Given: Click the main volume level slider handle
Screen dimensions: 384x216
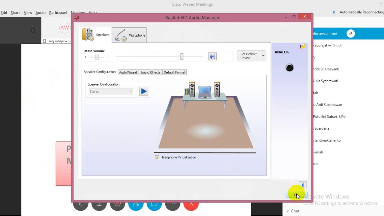Looking at the screenshot, I should point(182,56).
